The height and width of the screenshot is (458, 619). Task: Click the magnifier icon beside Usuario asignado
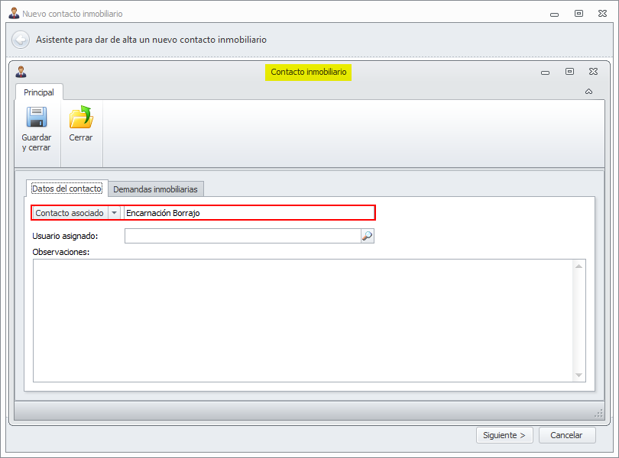point(367,236)
